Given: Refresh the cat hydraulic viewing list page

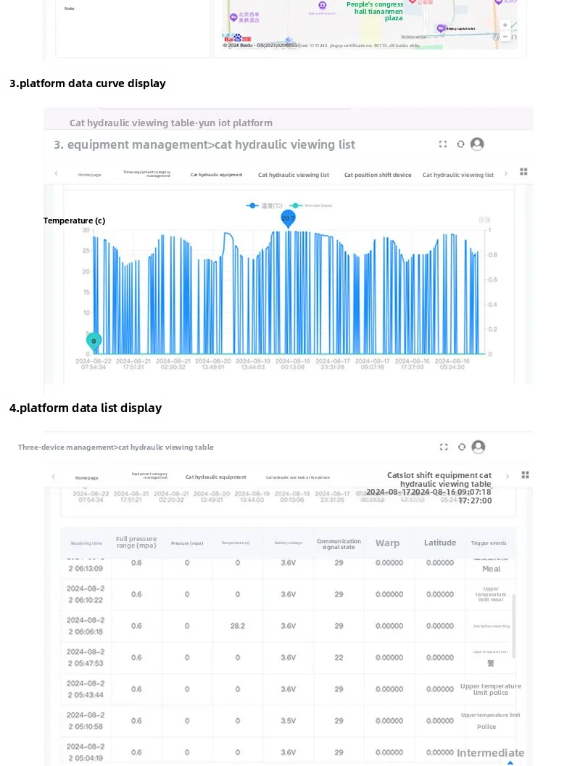Looking at the screenshot, I should pyautogui.click(x=460, y=144).
